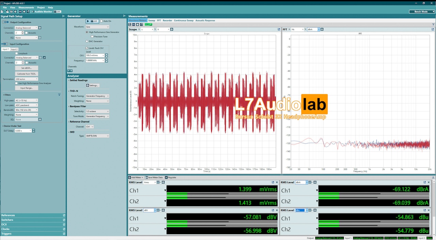Image resolution: width=436 pixels, height=240 pixels.
Task: Check the Loopback checkbox
Action: coord(16,54)
